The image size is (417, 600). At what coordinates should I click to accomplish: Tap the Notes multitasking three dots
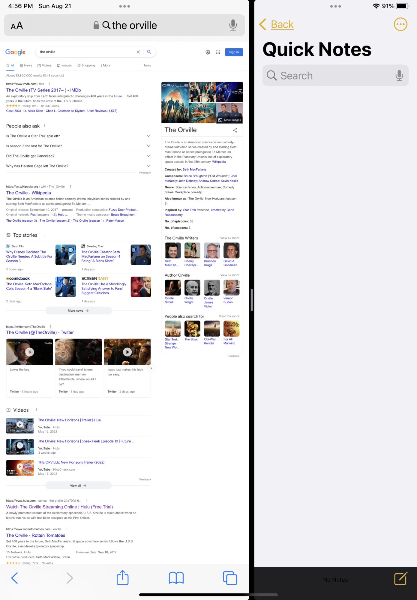pos(335,6)
